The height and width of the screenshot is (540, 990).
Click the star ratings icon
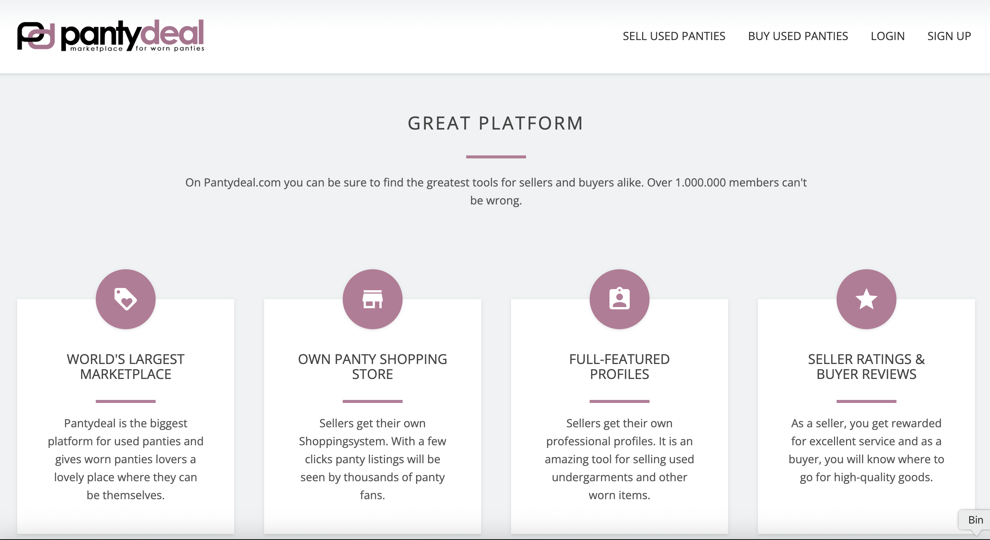click(x=866, y=299)
